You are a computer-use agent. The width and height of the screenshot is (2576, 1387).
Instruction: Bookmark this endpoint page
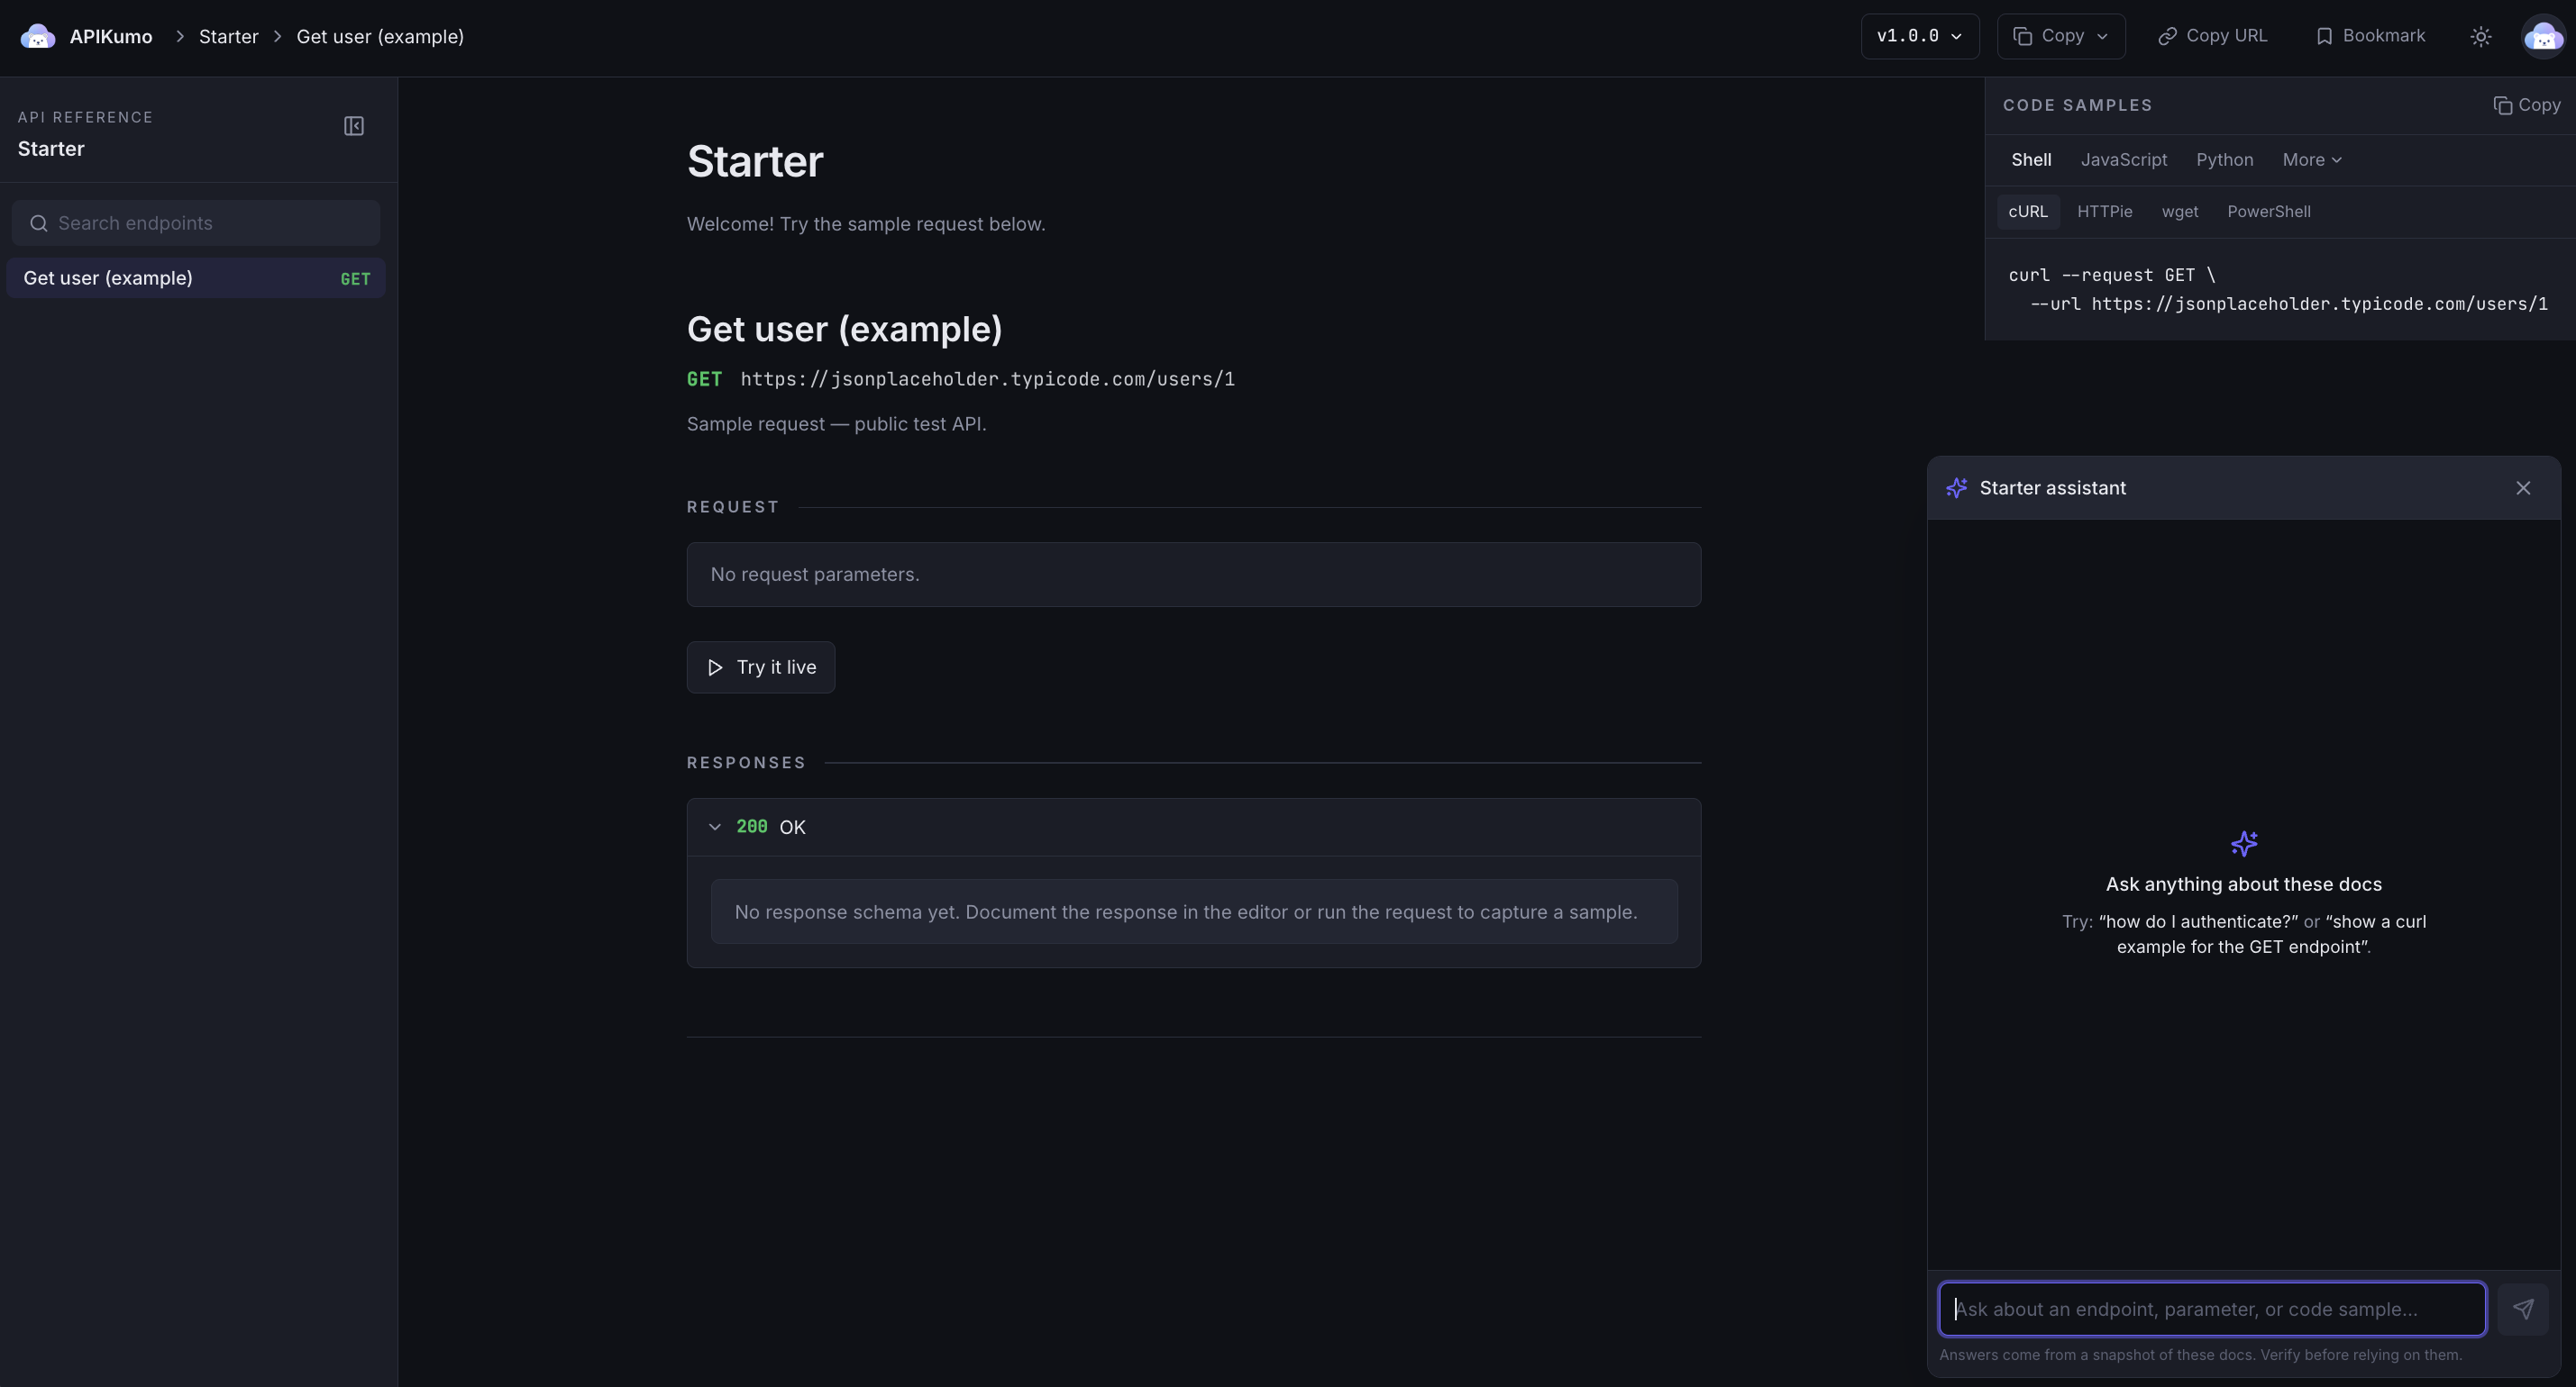(2371, 36)
